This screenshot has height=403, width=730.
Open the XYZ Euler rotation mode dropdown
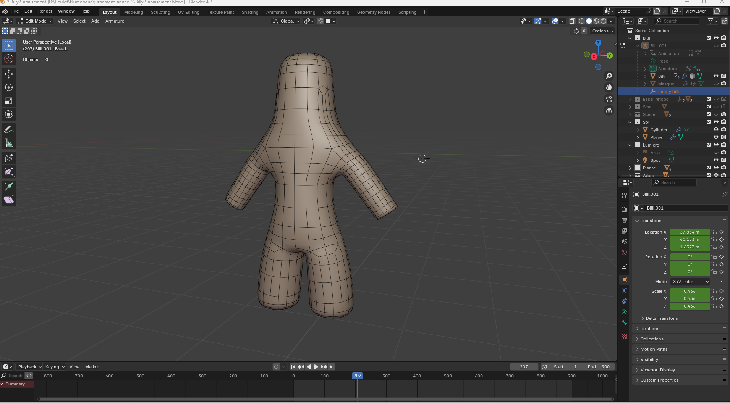click(x=690, y=282)
